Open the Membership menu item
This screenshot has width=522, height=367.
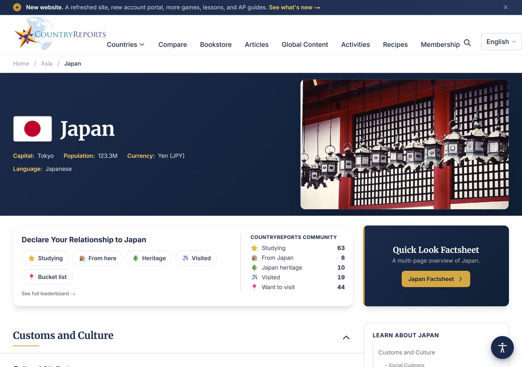440,44
